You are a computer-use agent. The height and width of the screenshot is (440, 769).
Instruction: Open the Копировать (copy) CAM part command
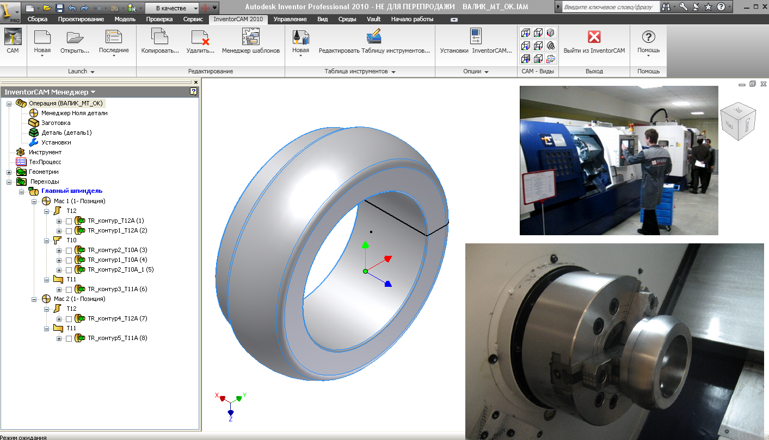pos(160,41)
